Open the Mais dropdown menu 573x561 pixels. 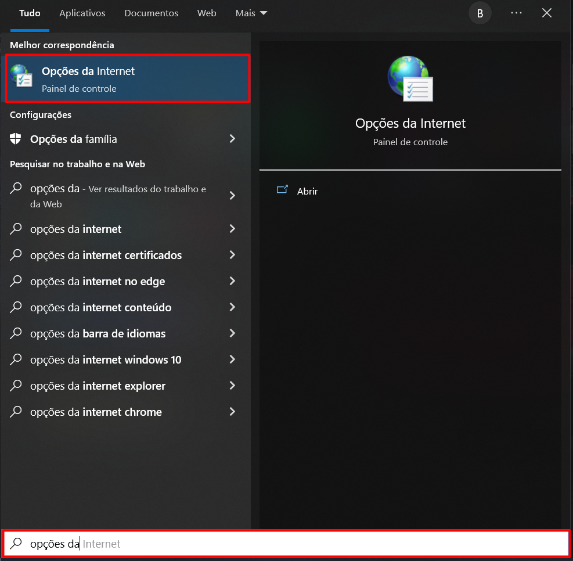[x=251, y=13]
